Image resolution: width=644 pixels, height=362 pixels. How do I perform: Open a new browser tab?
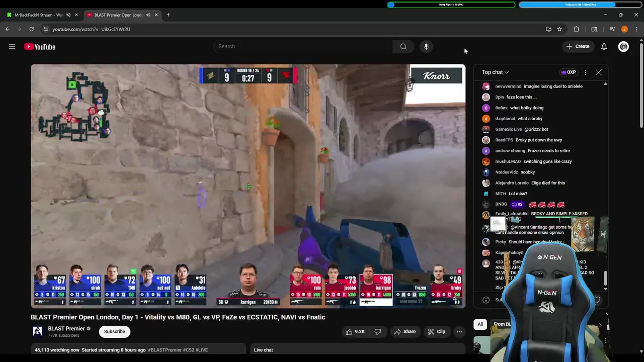168,15
